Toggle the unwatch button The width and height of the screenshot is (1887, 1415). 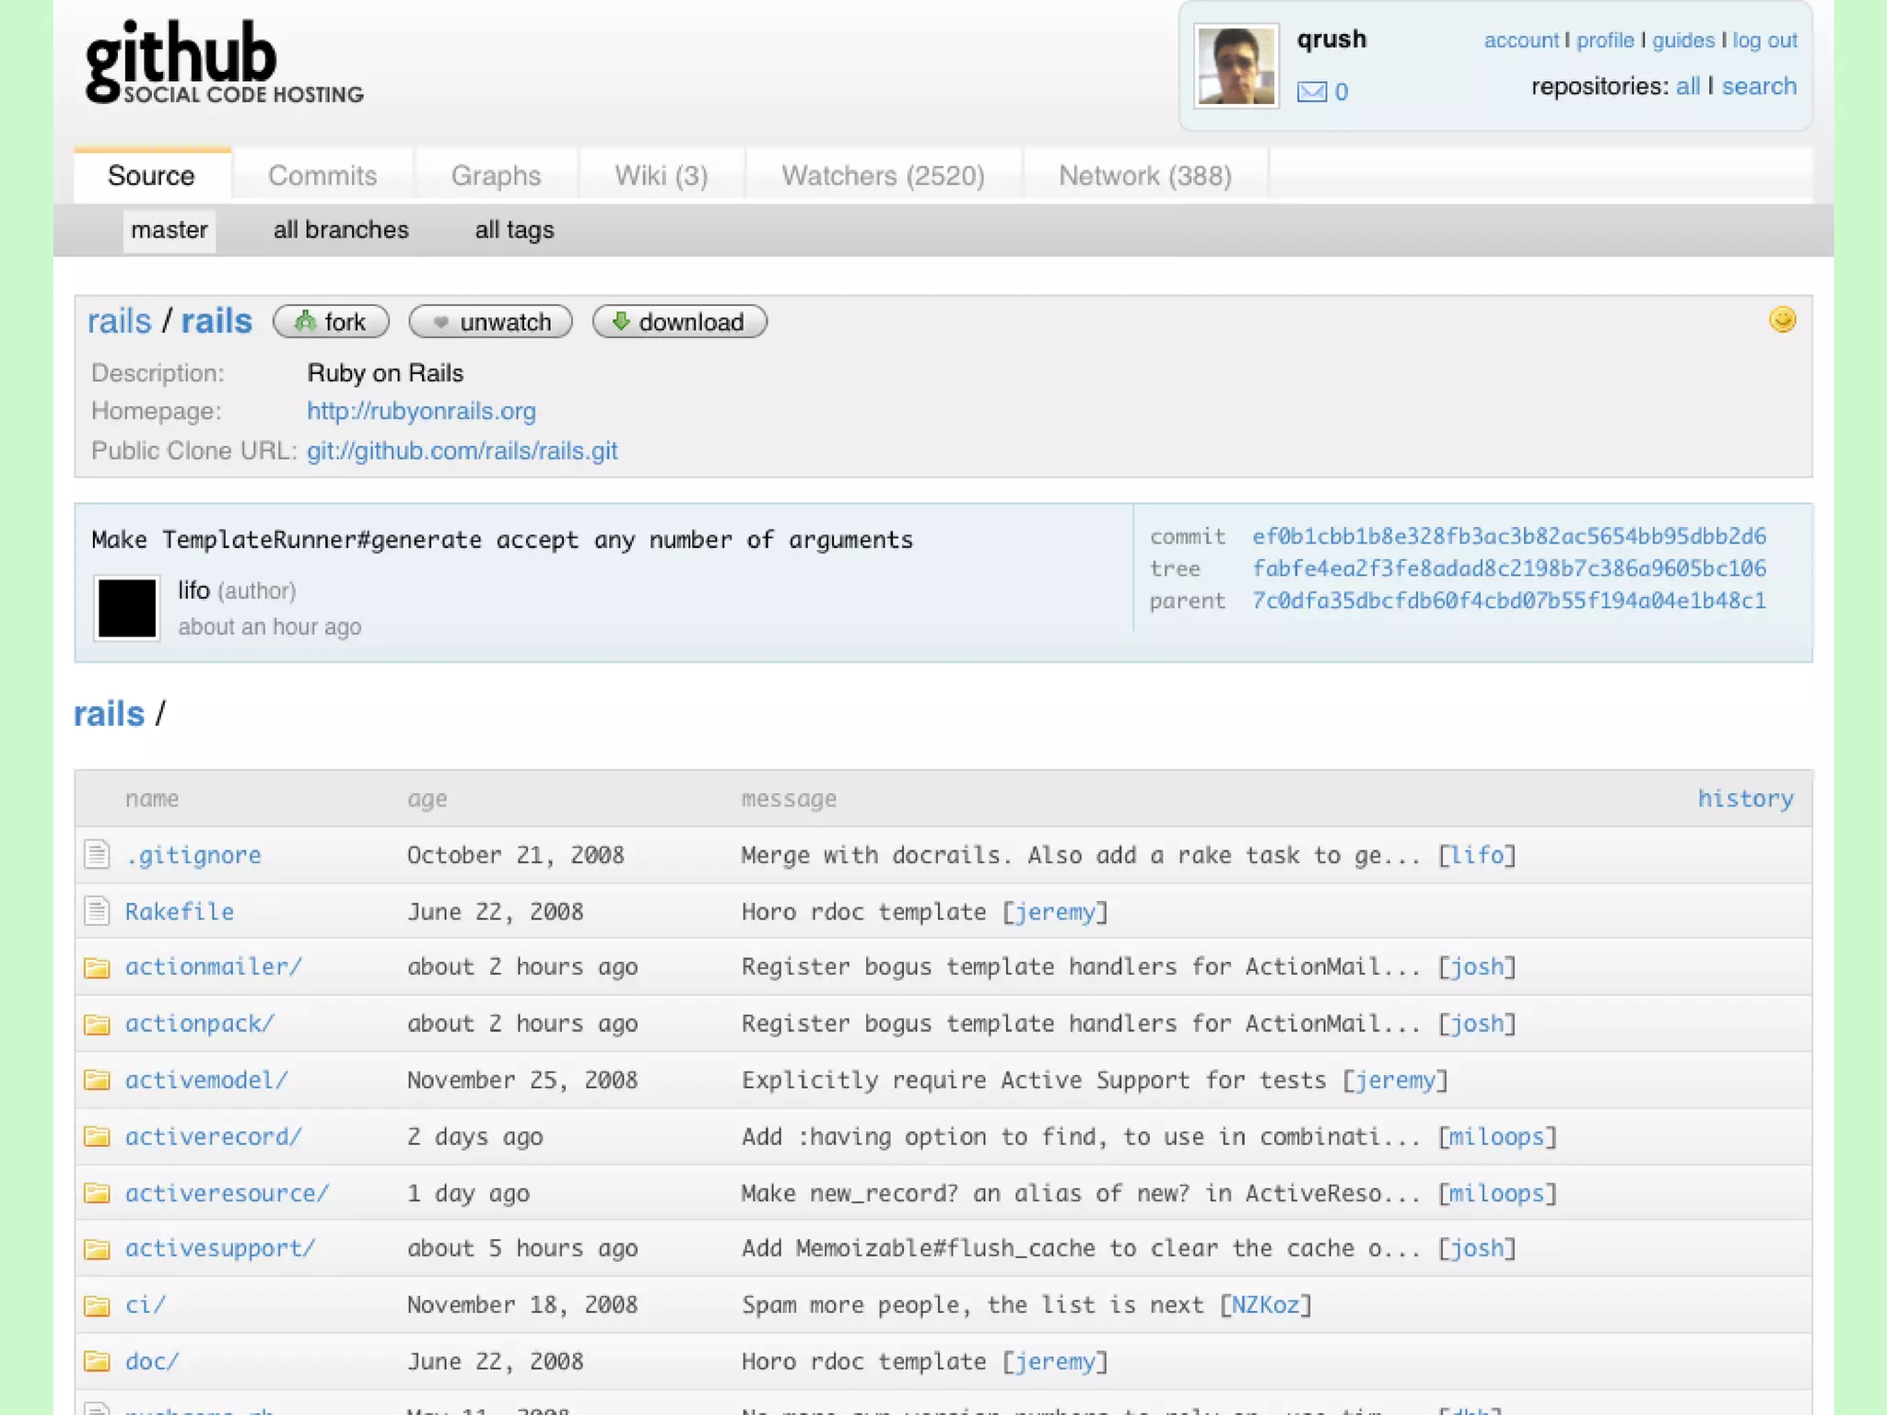pos(490,322)
